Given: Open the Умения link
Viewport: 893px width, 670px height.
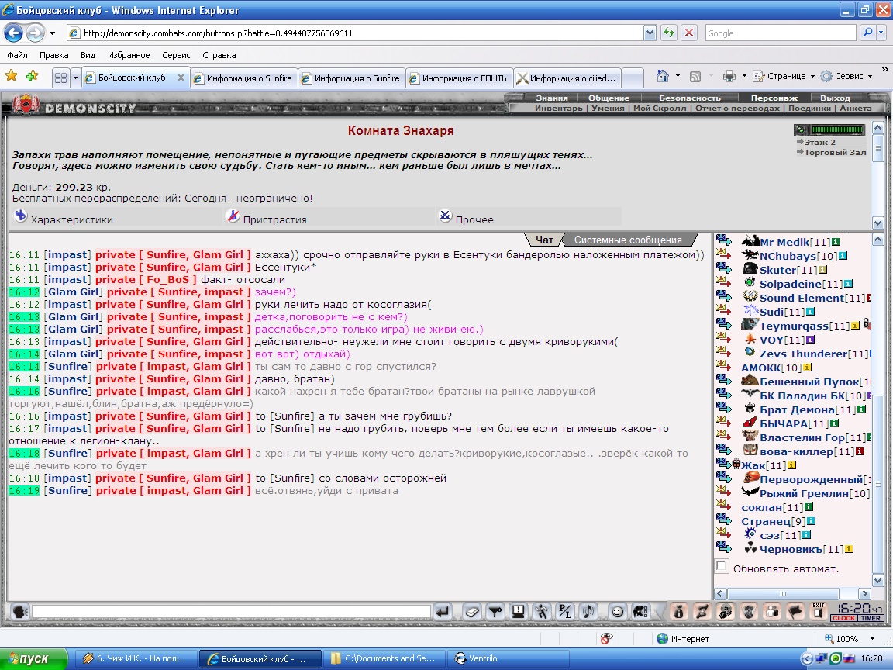Looking at the screenshot, I should point(608,109).
